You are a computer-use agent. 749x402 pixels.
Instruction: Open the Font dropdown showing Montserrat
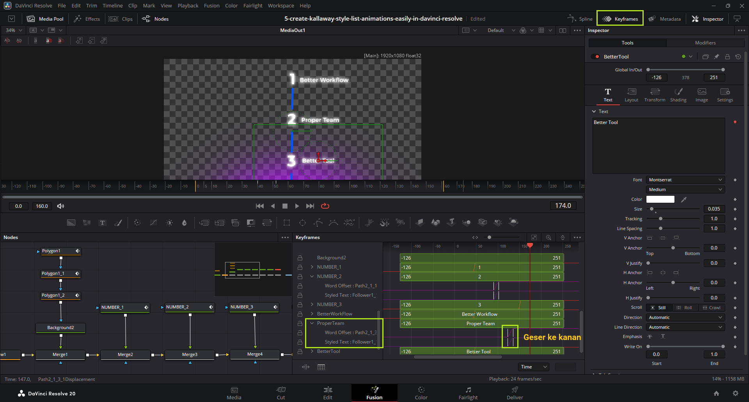pyautogui.click(x=685, y=180)
